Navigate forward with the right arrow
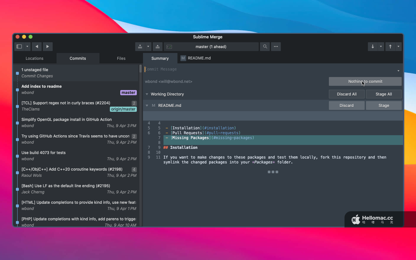Screen dimensions: 416x260 point(48,46)
